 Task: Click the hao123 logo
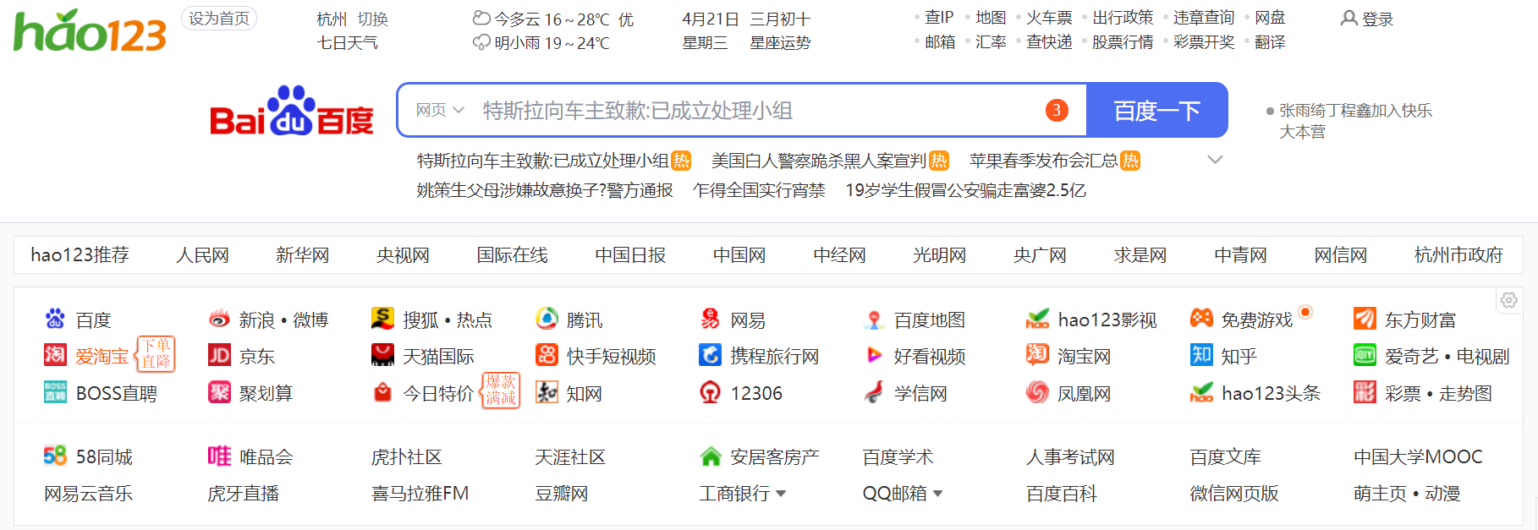(x=90, y=30)
